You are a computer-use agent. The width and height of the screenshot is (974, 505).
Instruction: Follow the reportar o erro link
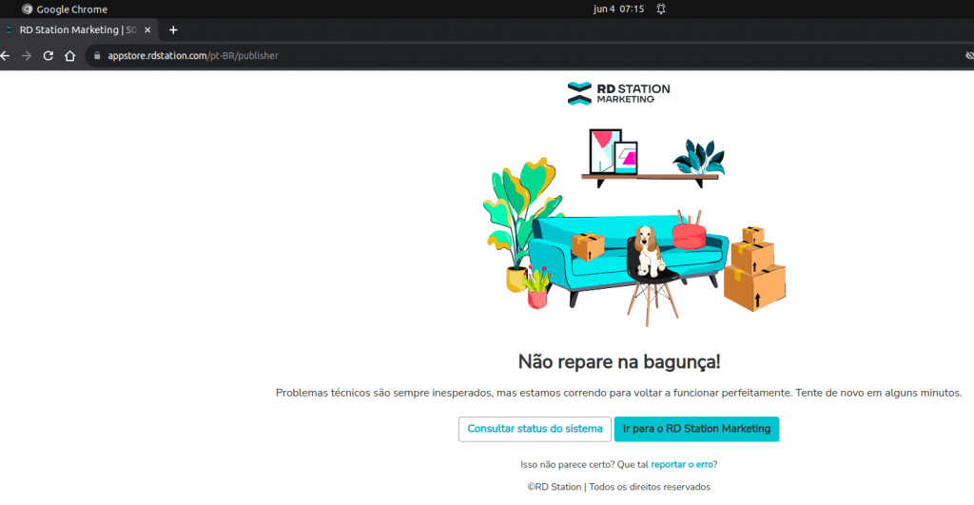[682, 464]
